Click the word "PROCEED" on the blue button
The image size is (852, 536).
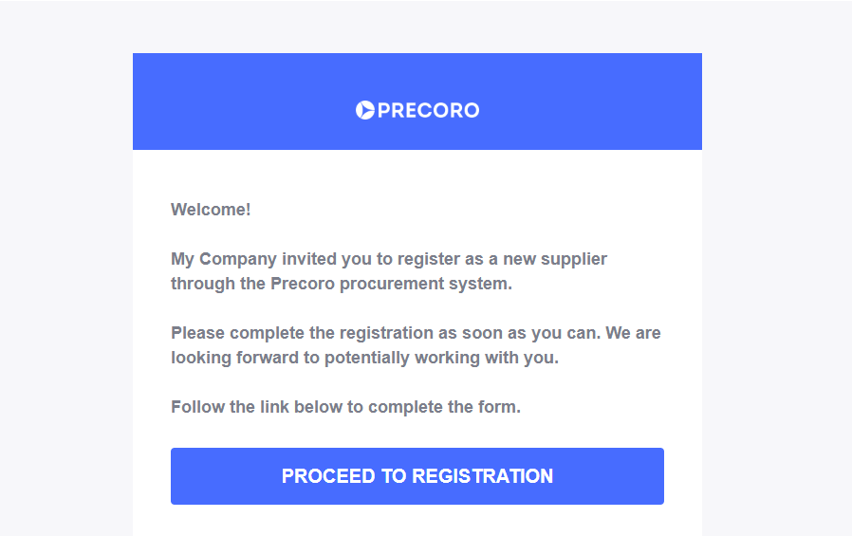click(328, 476)
